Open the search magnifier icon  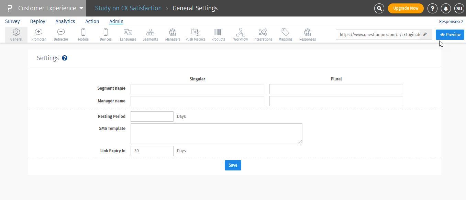point(379,8)
